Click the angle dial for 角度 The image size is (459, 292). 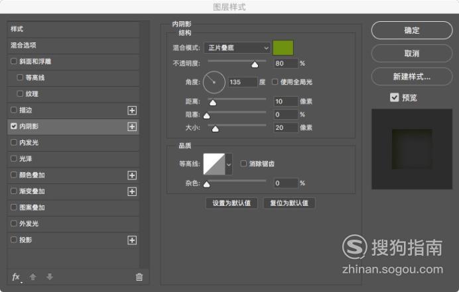tap(214, 82)
